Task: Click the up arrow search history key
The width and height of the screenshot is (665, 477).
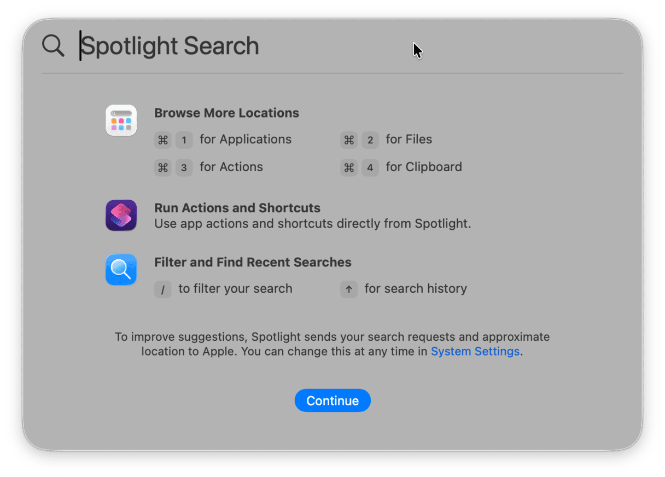Action: point(349,289)
